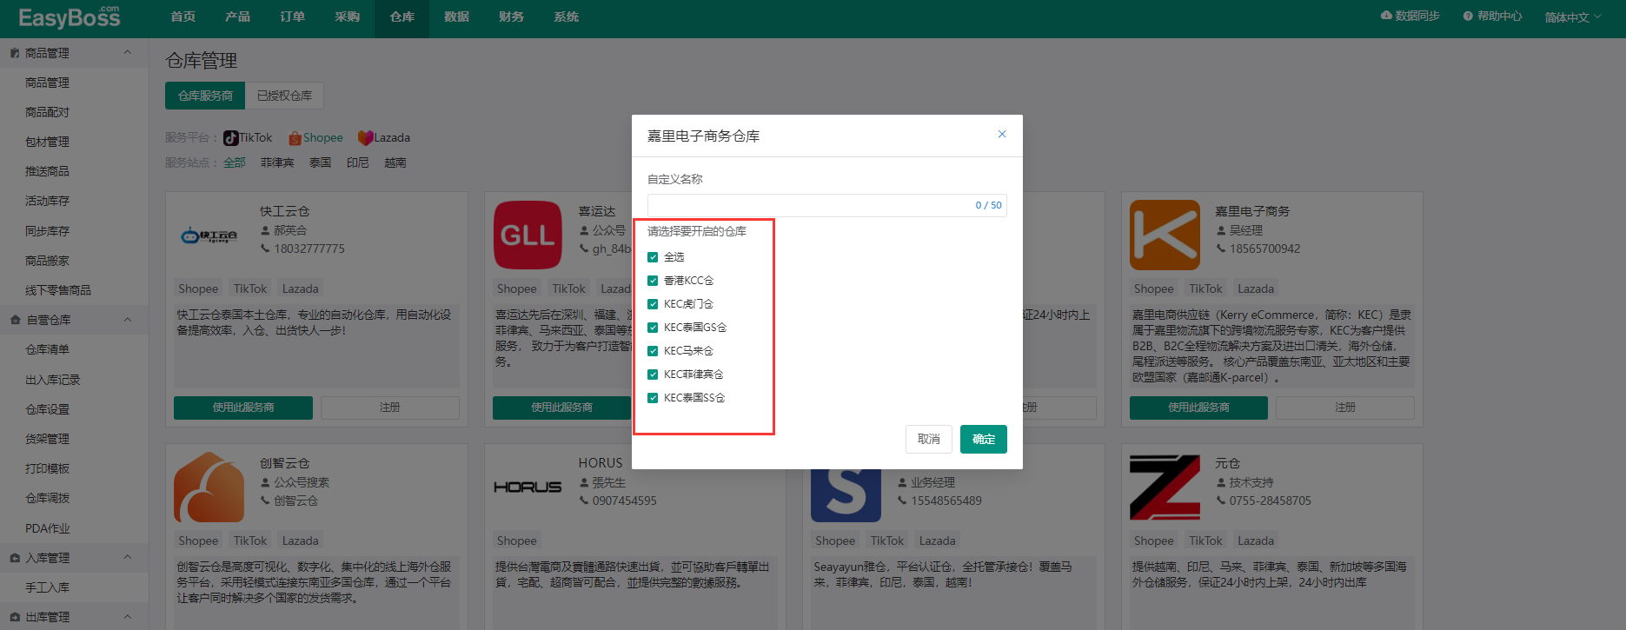Switch to the 仓库服务商 tab
The image size is (1626, 630).
(205, 96)
